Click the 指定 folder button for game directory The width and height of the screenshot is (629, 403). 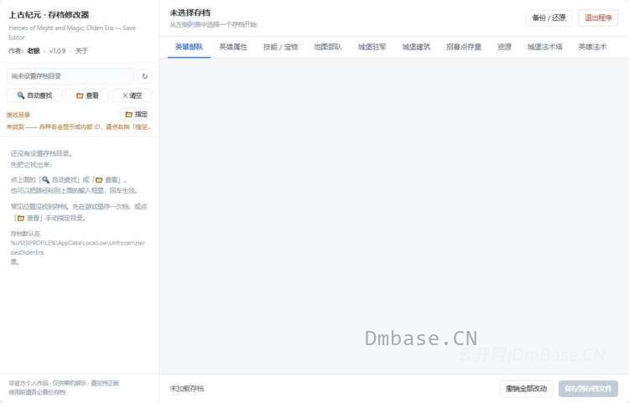point(137,115)
